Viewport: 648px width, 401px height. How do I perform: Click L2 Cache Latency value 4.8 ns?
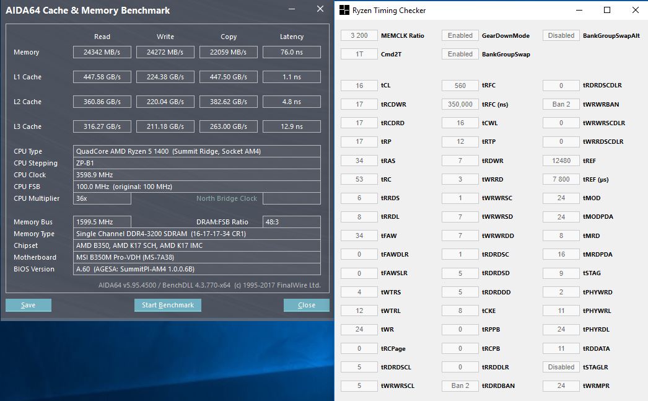pos(292,102)
